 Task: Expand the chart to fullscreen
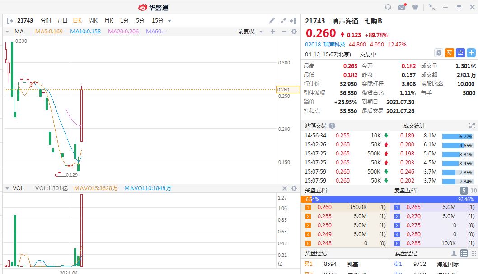tap(283, 21)
